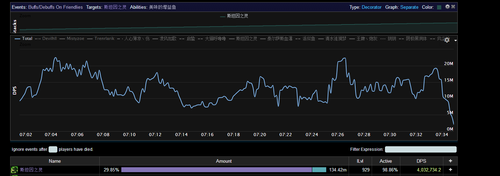Viewport: 500px width, 176px height.
Task: Change the Decorator type setting
Action: click(371, 7)
